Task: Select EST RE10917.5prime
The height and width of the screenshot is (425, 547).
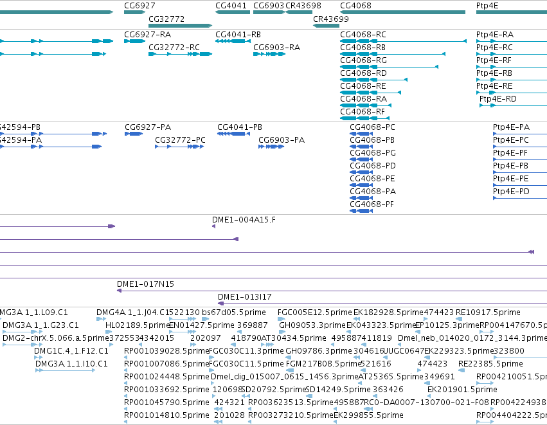Action: pos(459,318)
